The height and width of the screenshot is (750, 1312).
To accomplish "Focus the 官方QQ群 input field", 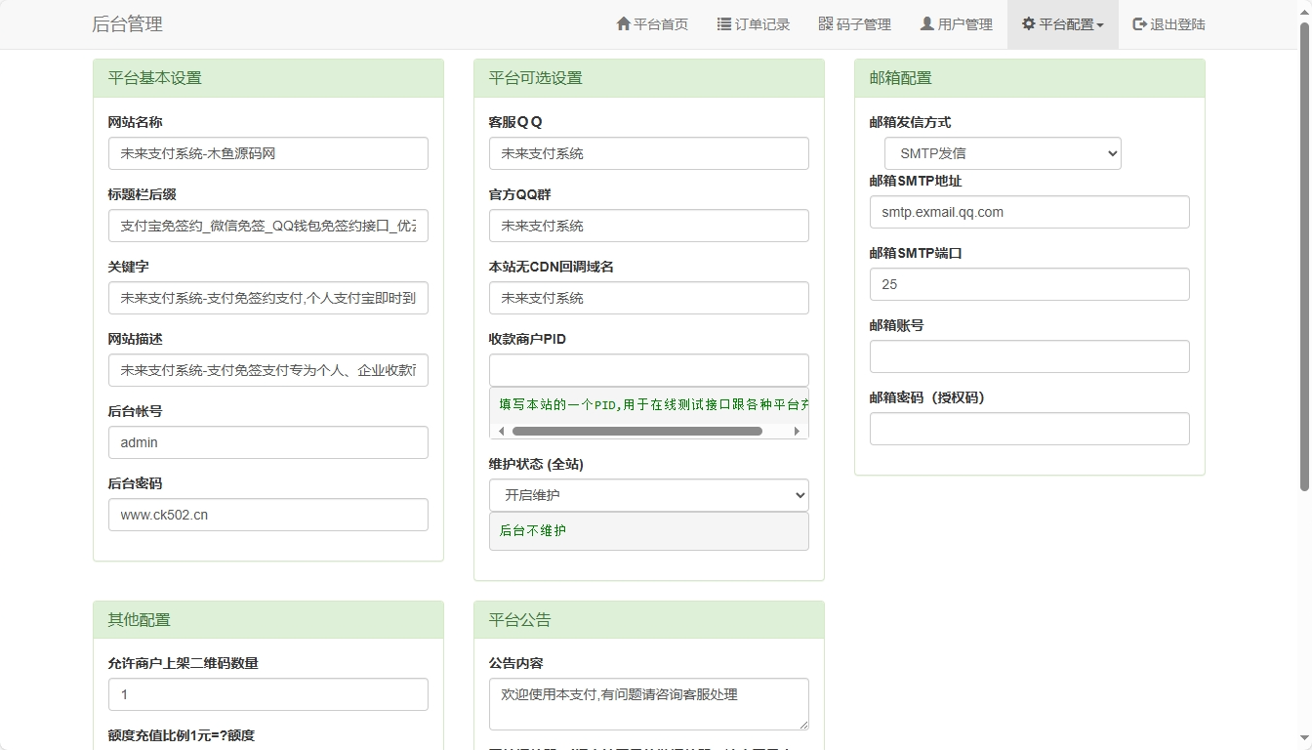I will [x=649, y=226].
